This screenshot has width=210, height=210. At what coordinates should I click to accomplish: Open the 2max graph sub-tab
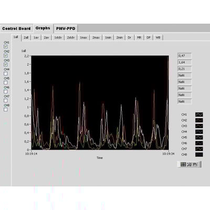point(96,38)
